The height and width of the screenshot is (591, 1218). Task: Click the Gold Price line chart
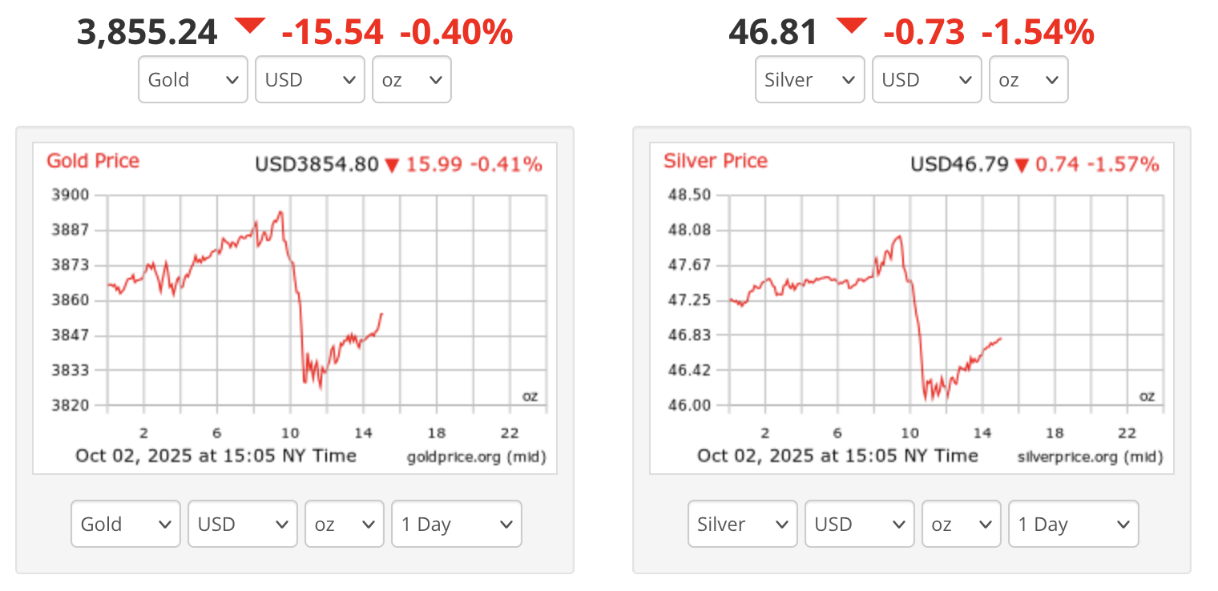(x=327, y=300)
